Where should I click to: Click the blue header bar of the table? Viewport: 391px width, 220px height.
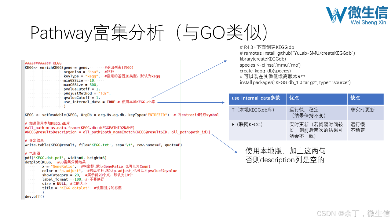(305, 98)
